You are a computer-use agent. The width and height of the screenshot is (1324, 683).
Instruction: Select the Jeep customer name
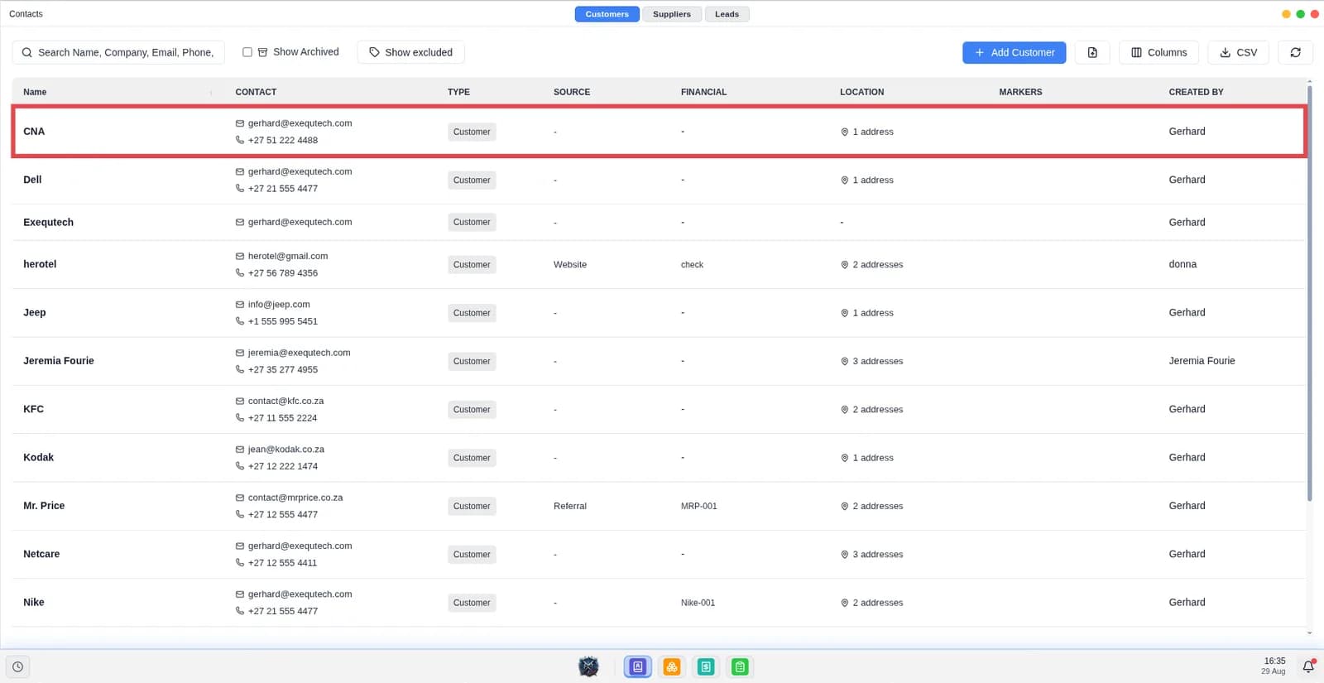click(x=35, y=313)
